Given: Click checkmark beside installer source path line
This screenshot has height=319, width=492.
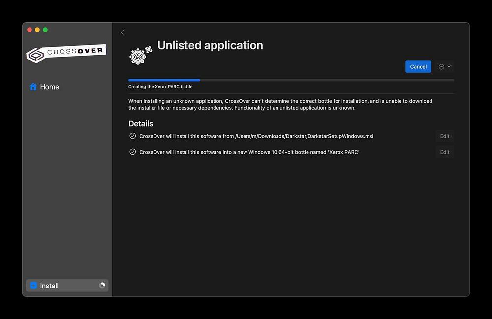Looking at the screenshot, I should (133, 136).
